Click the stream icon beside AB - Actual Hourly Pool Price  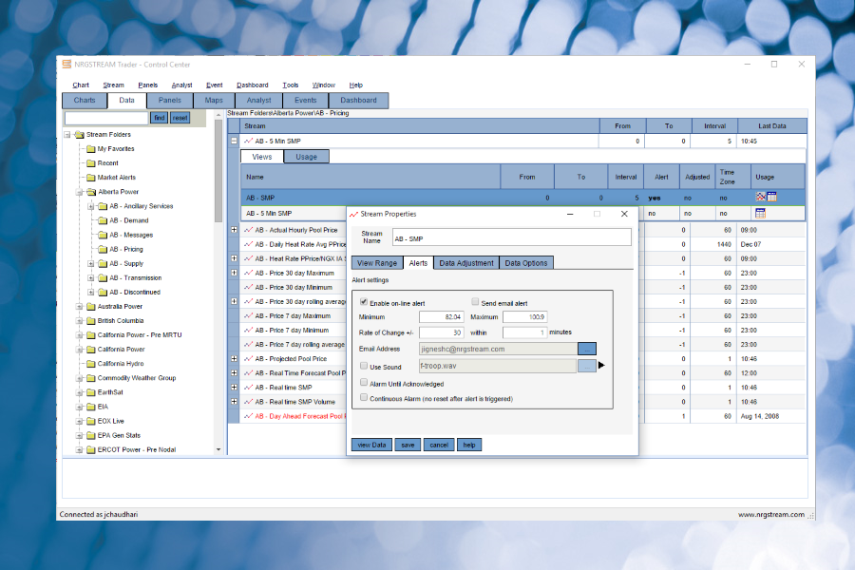coord(249,230)
